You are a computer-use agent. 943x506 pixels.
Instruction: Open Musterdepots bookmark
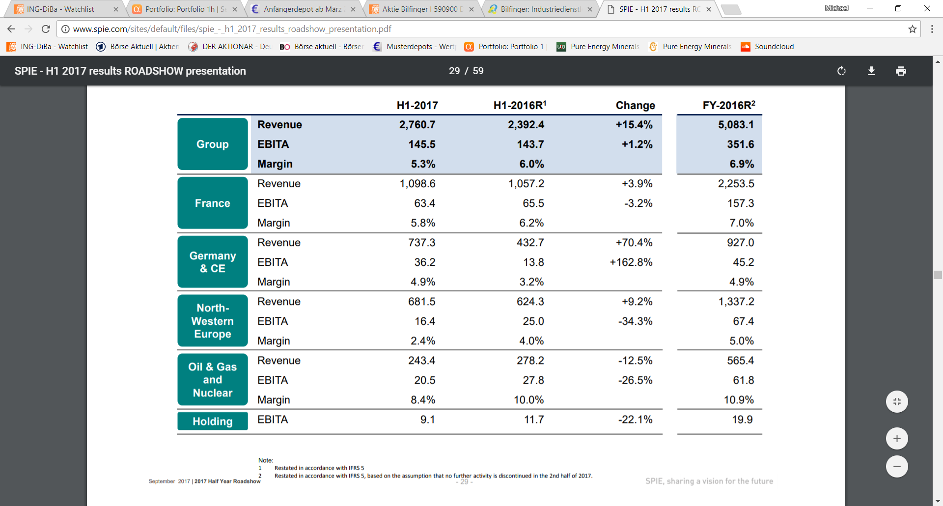click(414, 47)
